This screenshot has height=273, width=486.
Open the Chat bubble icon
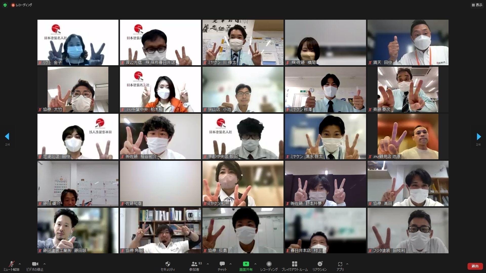click(222, 264)
